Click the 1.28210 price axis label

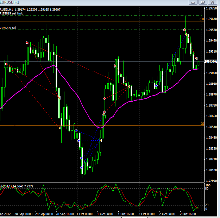(x=211, y=159)
